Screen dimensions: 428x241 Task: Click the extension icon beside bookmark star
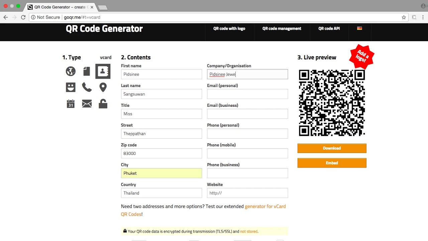[x=414, y=17]
